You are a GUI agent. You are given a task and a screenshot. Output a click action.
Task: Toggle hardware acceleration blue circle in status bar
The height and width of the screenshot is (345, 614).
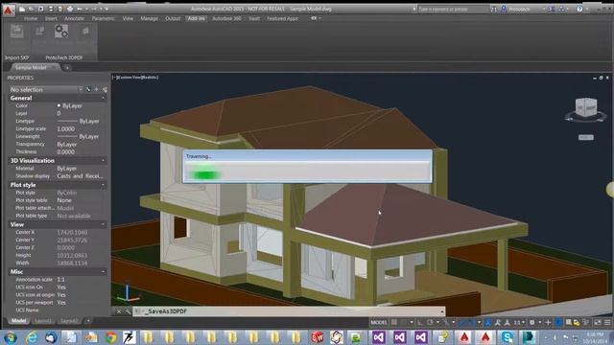coord(557,322)
